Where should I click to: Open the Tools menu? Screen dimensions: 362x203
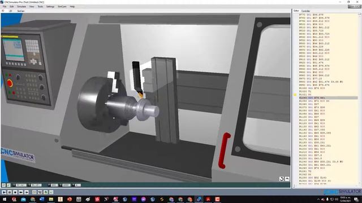point(40,7)
